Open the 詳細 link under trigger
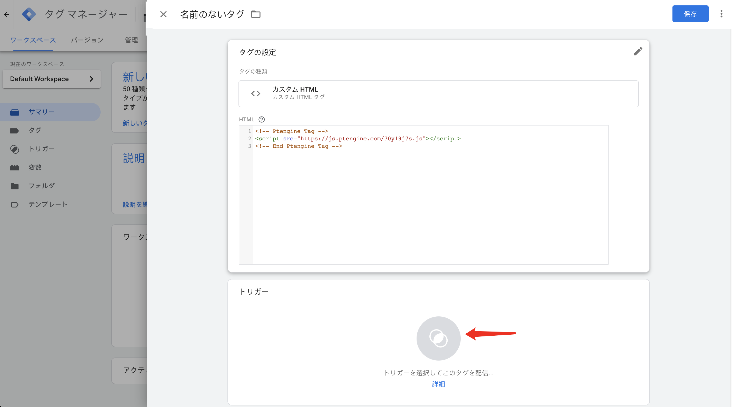The image size is (732, 407). pos(438,384)
